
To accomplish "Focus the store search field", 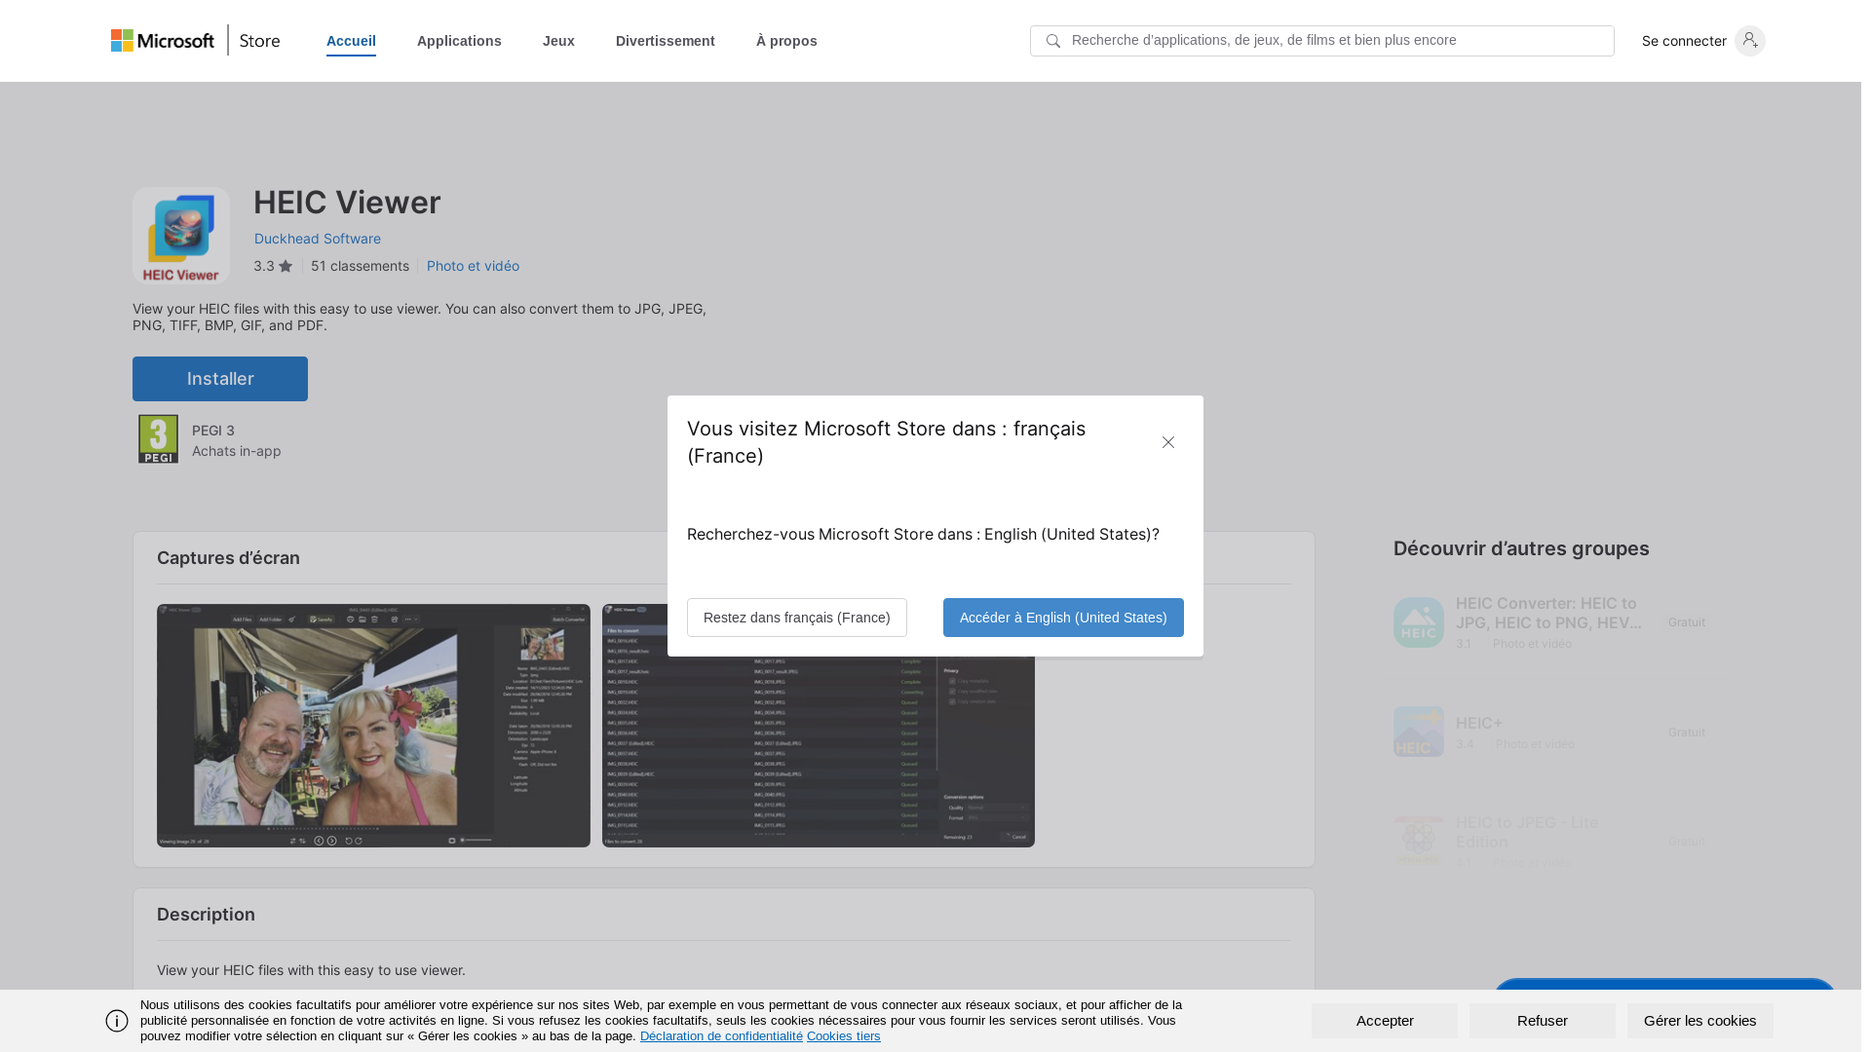I will [x=1322, y=41].
